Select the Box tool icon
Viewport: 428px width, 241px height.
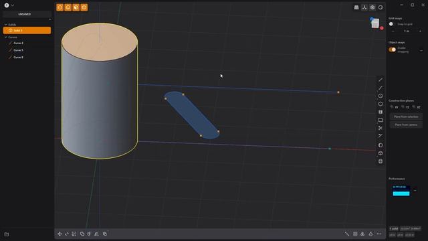(381, 153)
